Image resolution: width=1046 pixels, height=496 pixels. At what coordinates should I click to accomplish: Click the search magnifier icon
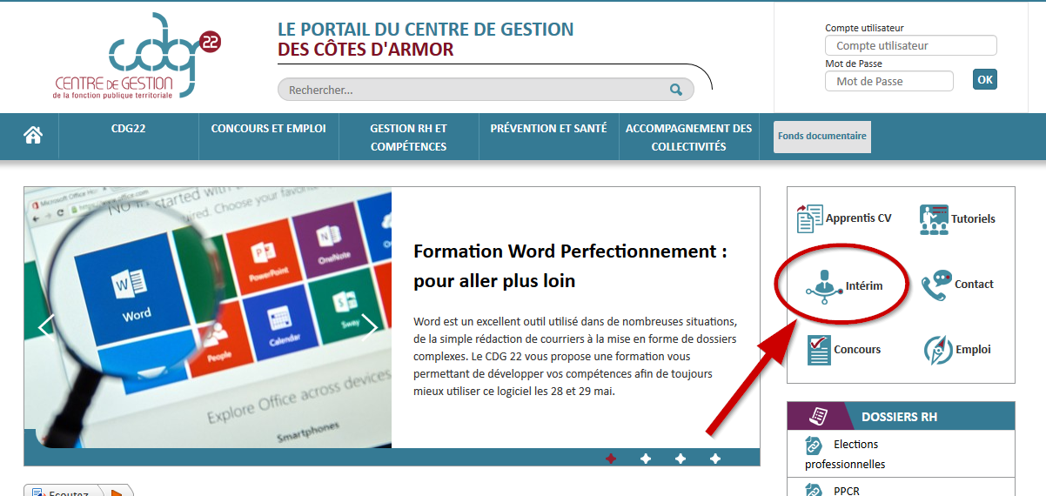[676, 90]
